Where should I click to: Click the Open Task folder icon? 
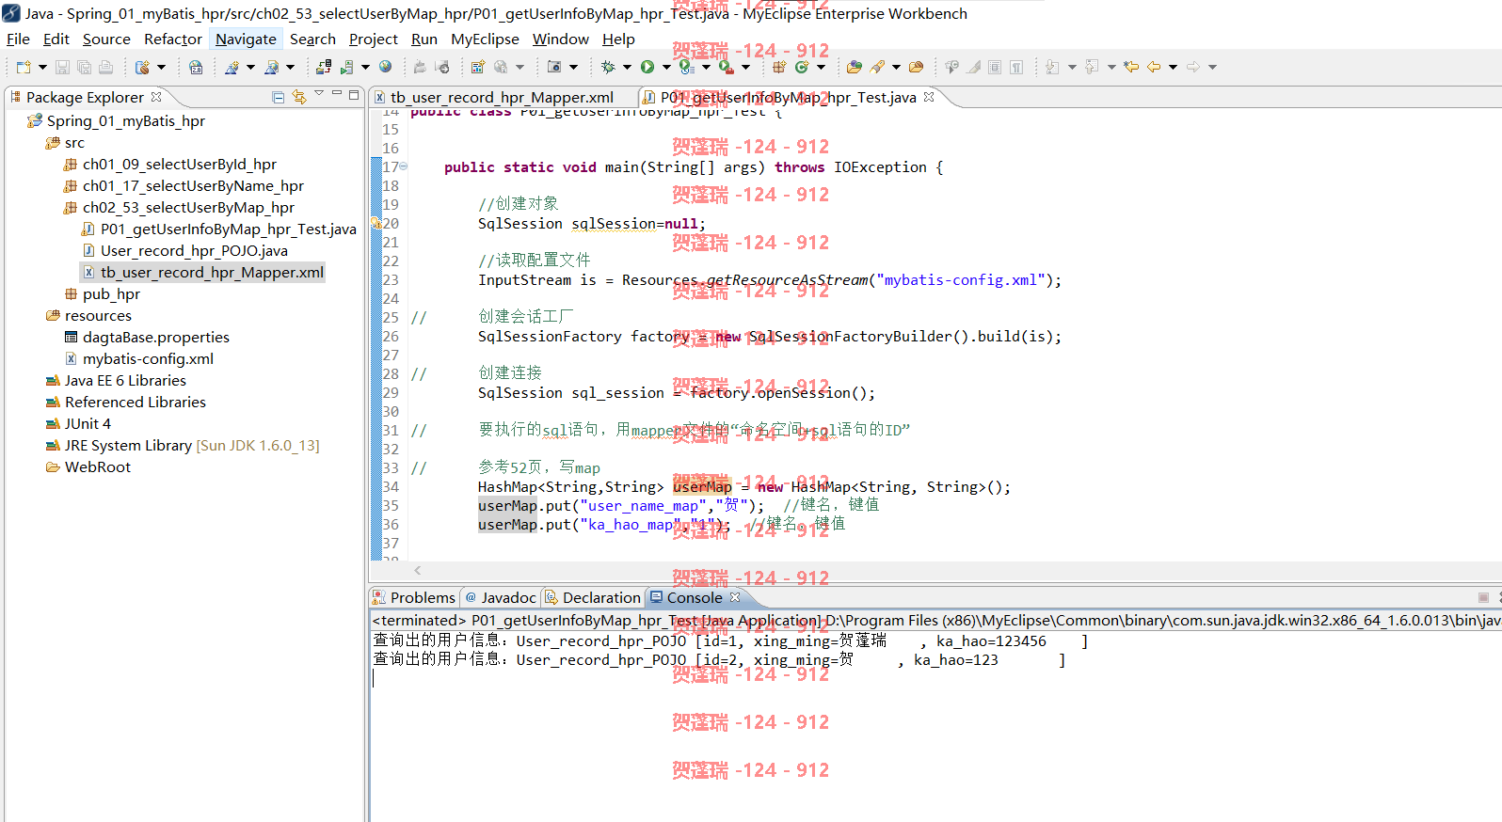tap(916, 67)
